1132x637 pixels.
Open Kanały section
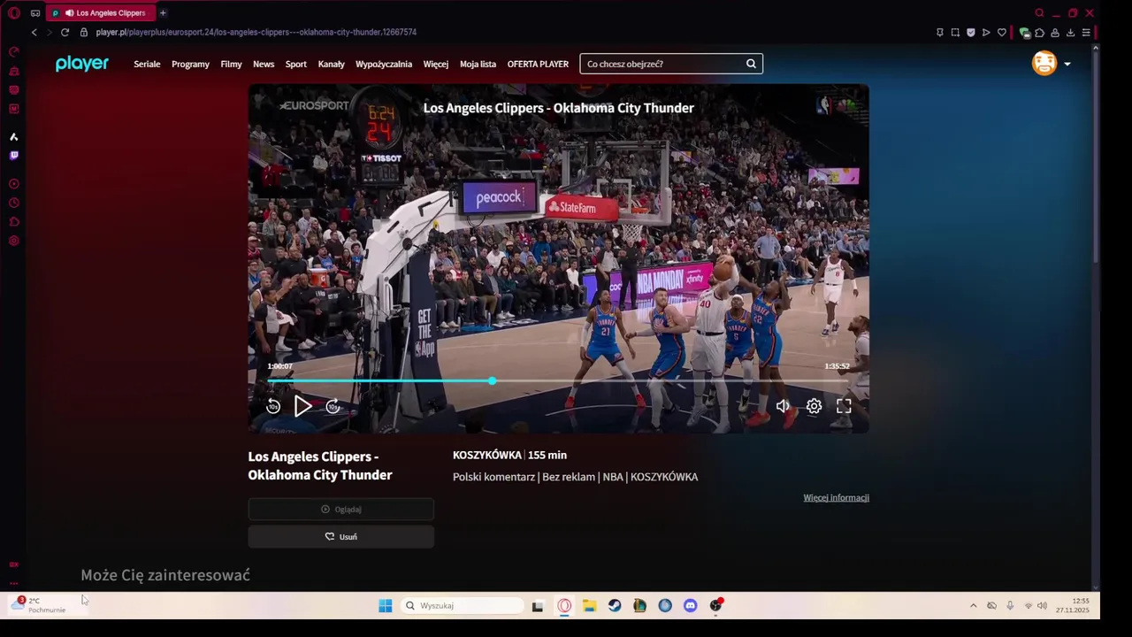point(331,64)
